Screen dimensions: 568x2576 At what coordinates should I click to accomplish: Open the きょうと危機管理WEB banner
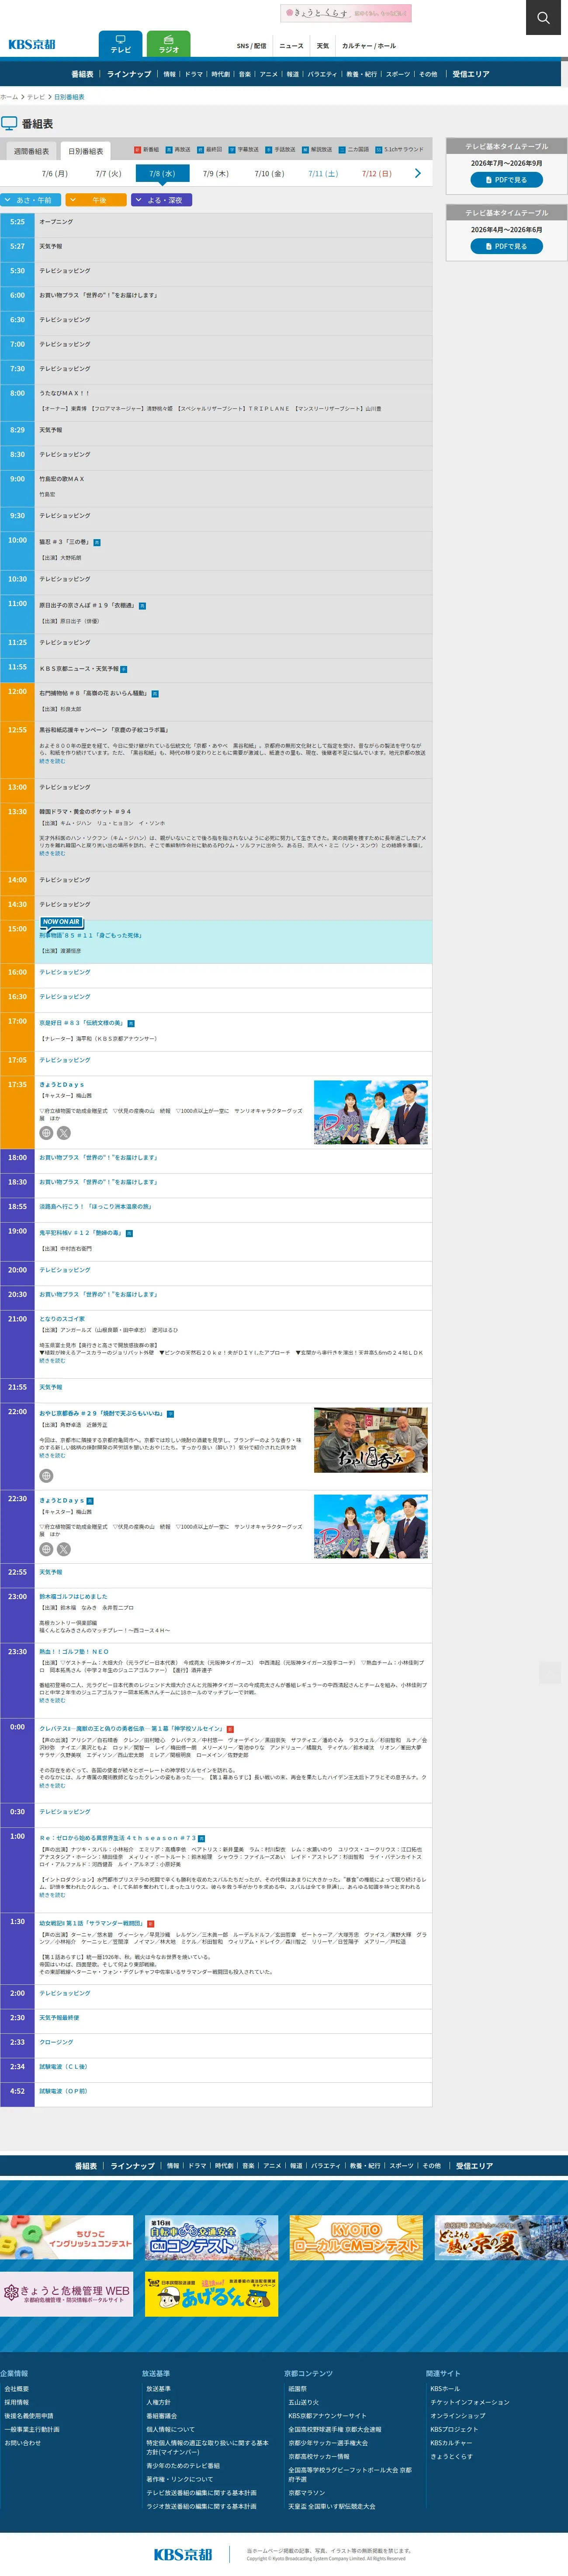(67, 2294)
